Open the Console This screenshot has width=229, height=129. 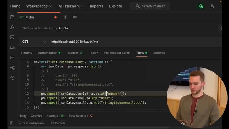[x=58, y=123]
